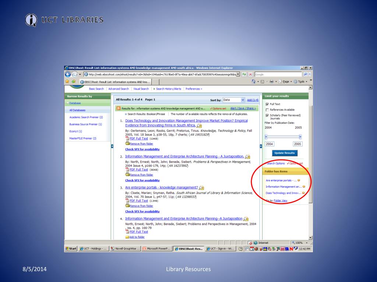Click the Add to Favorites icon
Screen dimensions: 377x282
pos(74,82)
